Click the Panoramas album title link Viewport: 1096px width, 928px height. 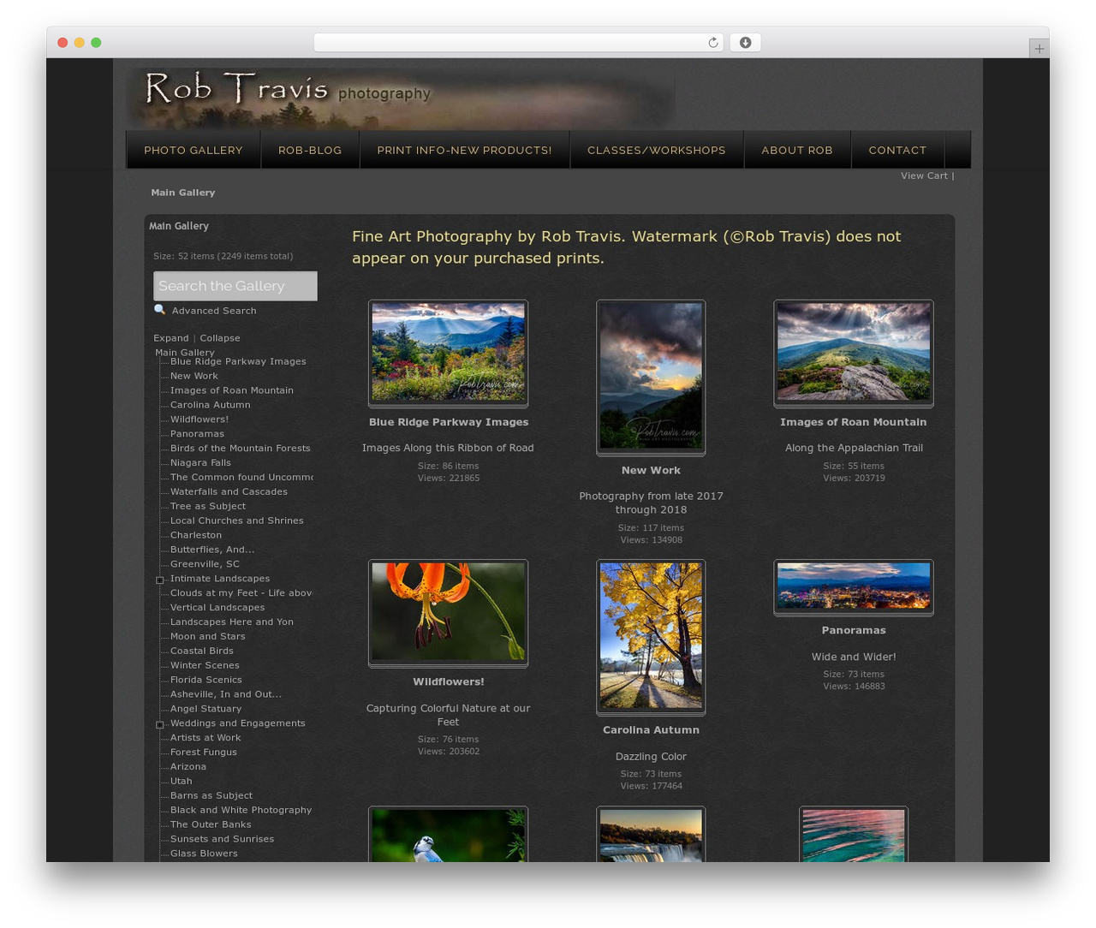tap(854, 630)
